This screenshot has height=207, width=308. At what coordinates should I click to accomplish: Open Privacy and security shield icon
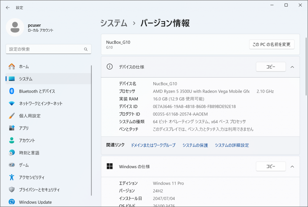coord(12,190)
